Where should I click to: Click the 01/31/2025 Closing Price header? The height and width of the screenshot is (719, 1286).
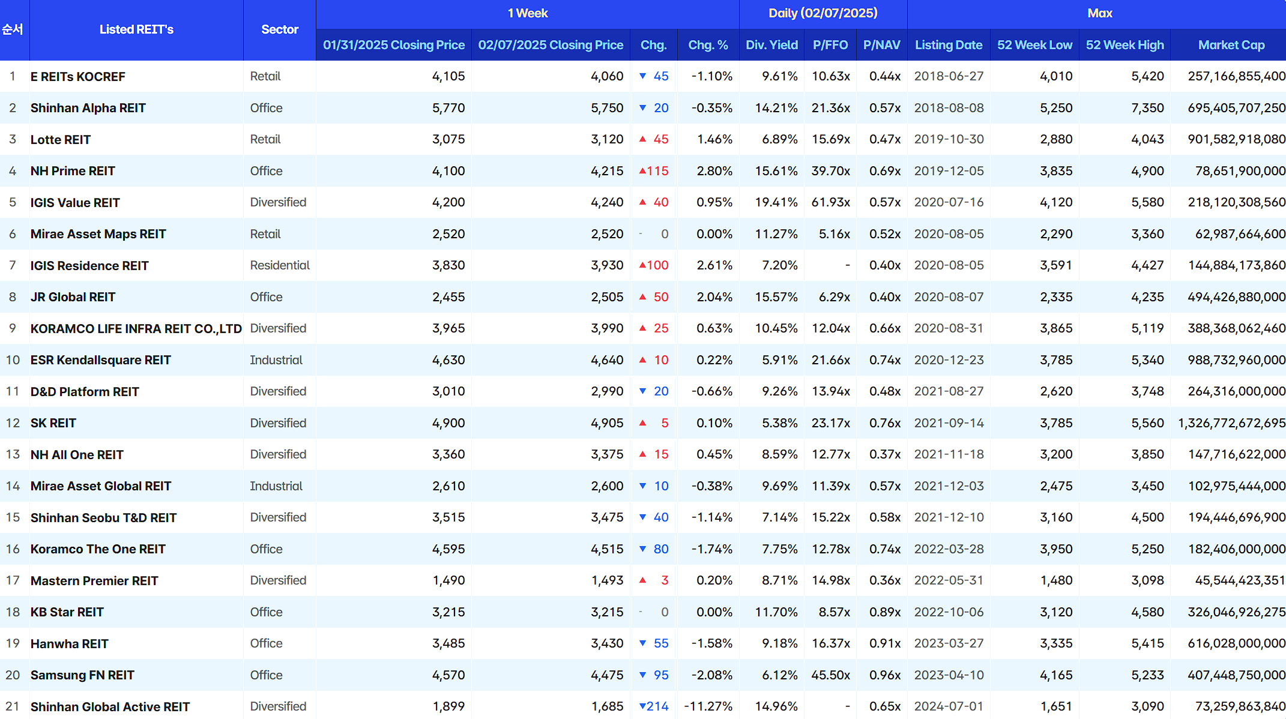pos(394,45)
